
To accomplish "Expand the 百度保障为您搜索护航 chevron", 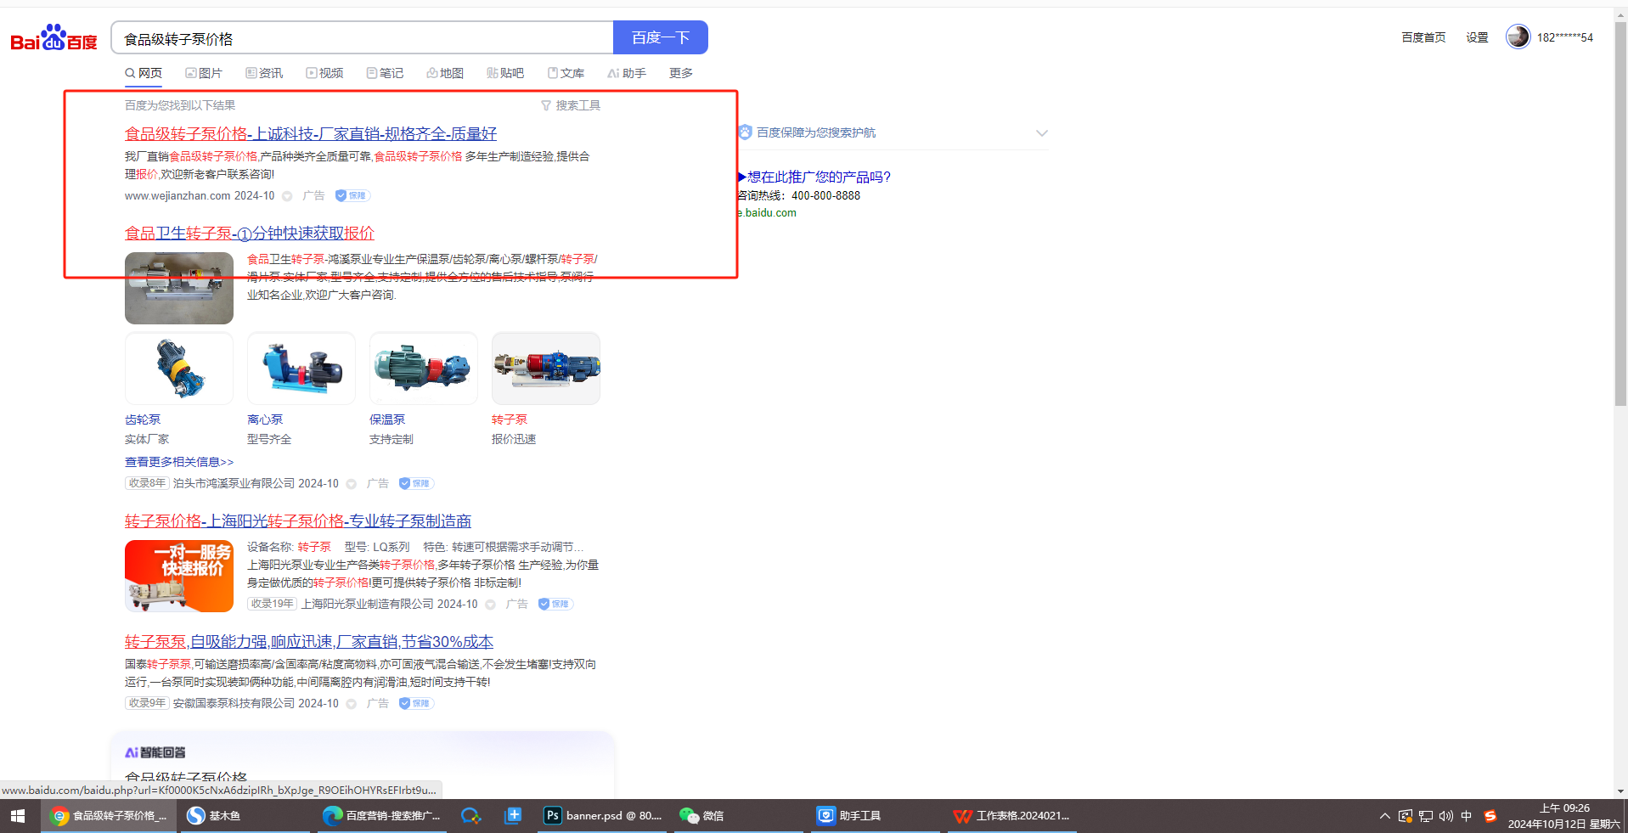I will click(1042, 133).
